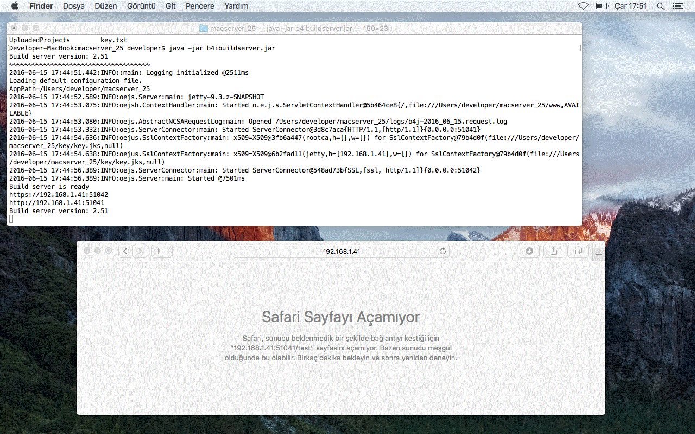This screenshot has width=695, height=434.
Task: Click the Wi-Fi status icon
Action: click(584, 6)
